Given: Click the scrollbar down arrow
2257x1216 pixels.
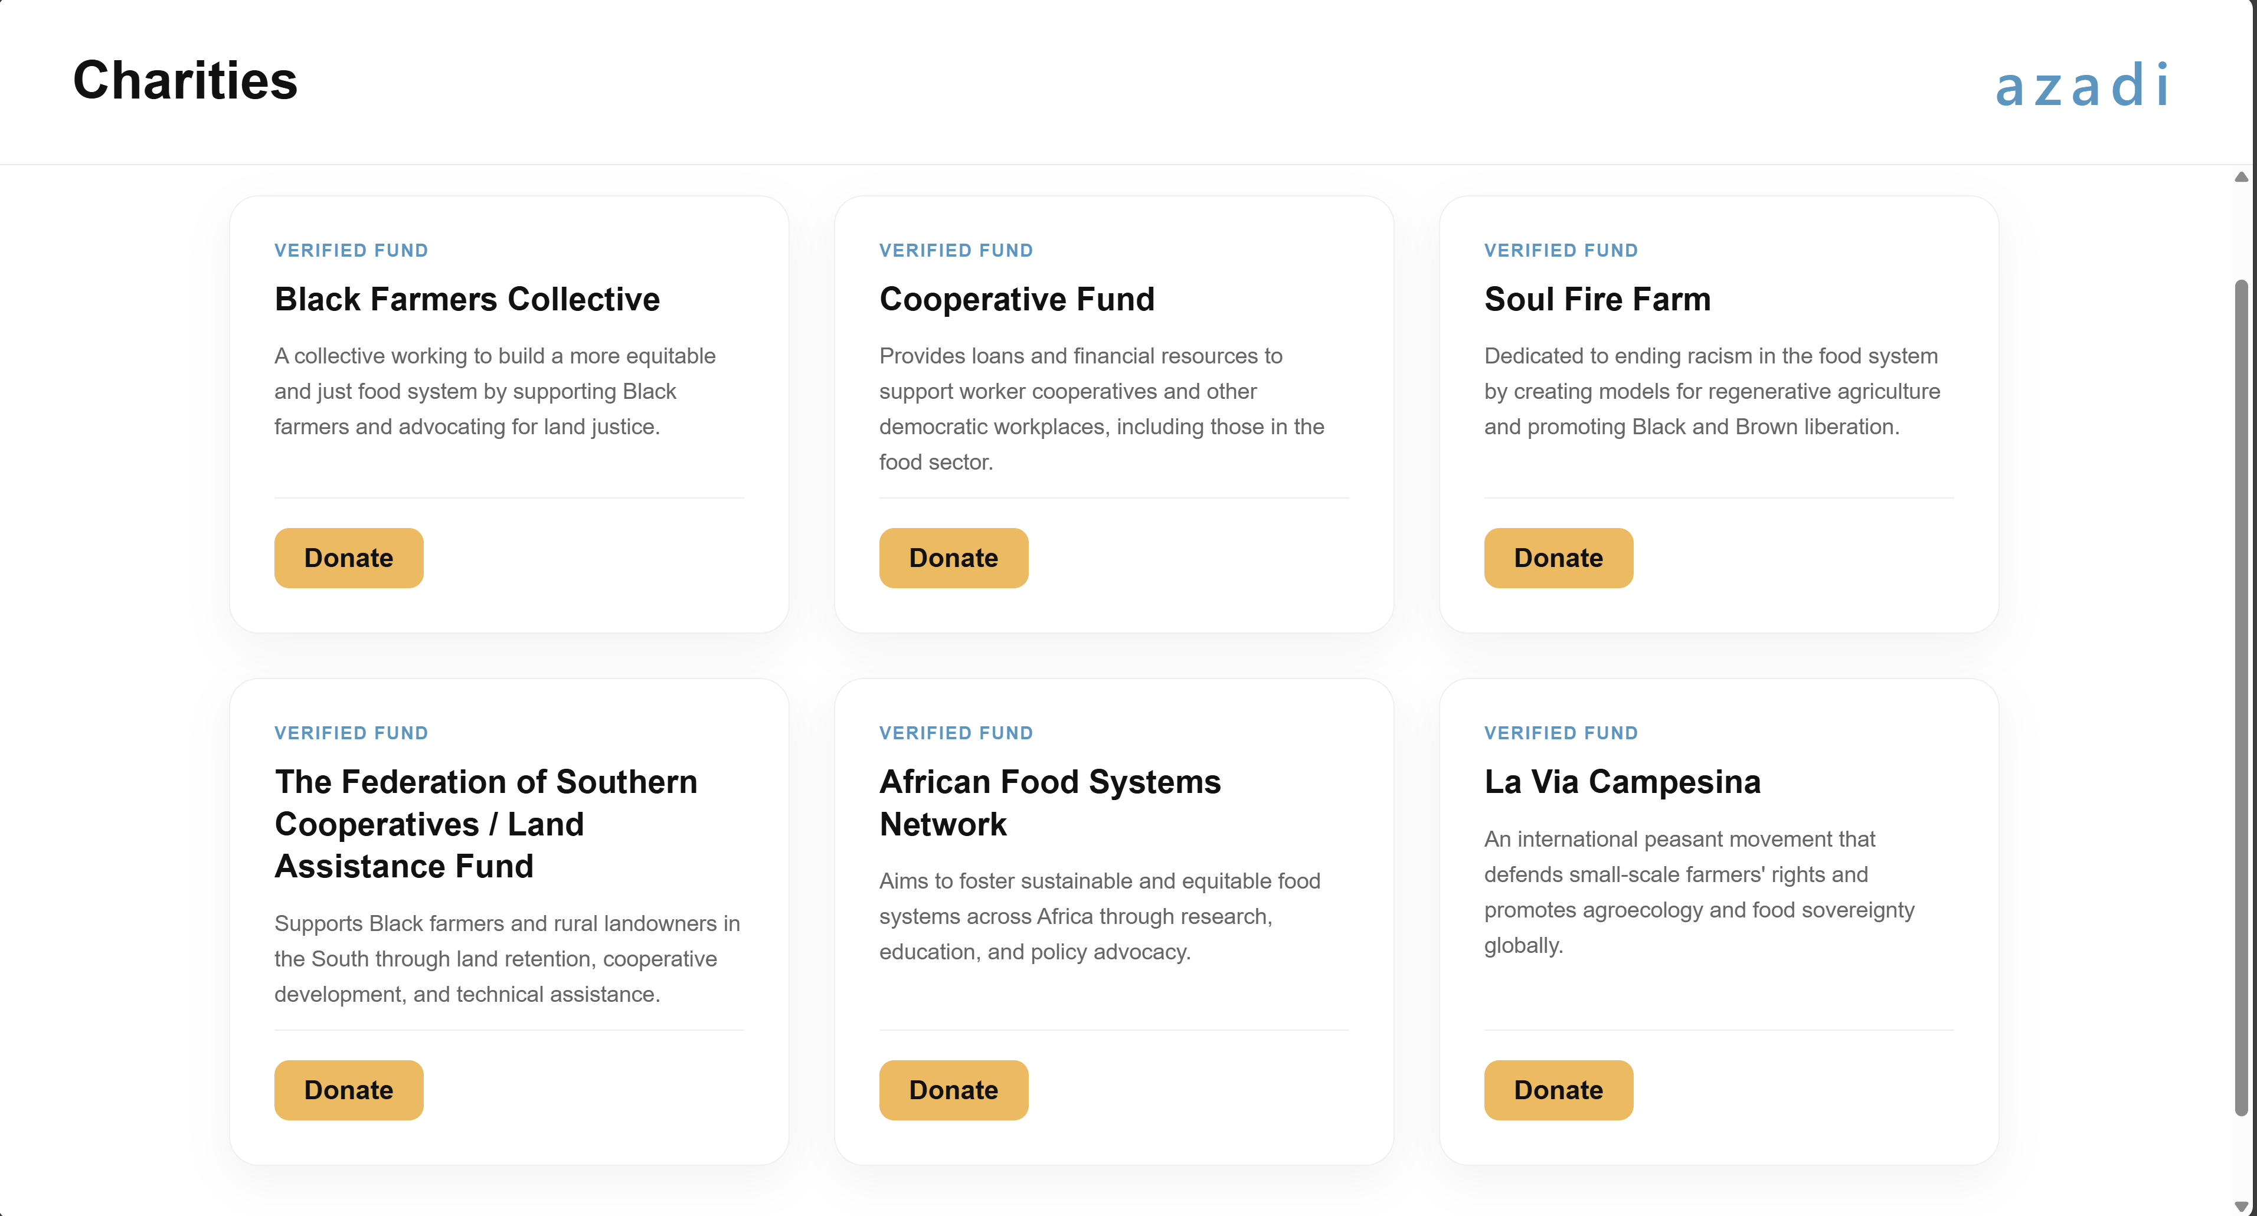Looking at the screenshot, I should (2240, 1205).
